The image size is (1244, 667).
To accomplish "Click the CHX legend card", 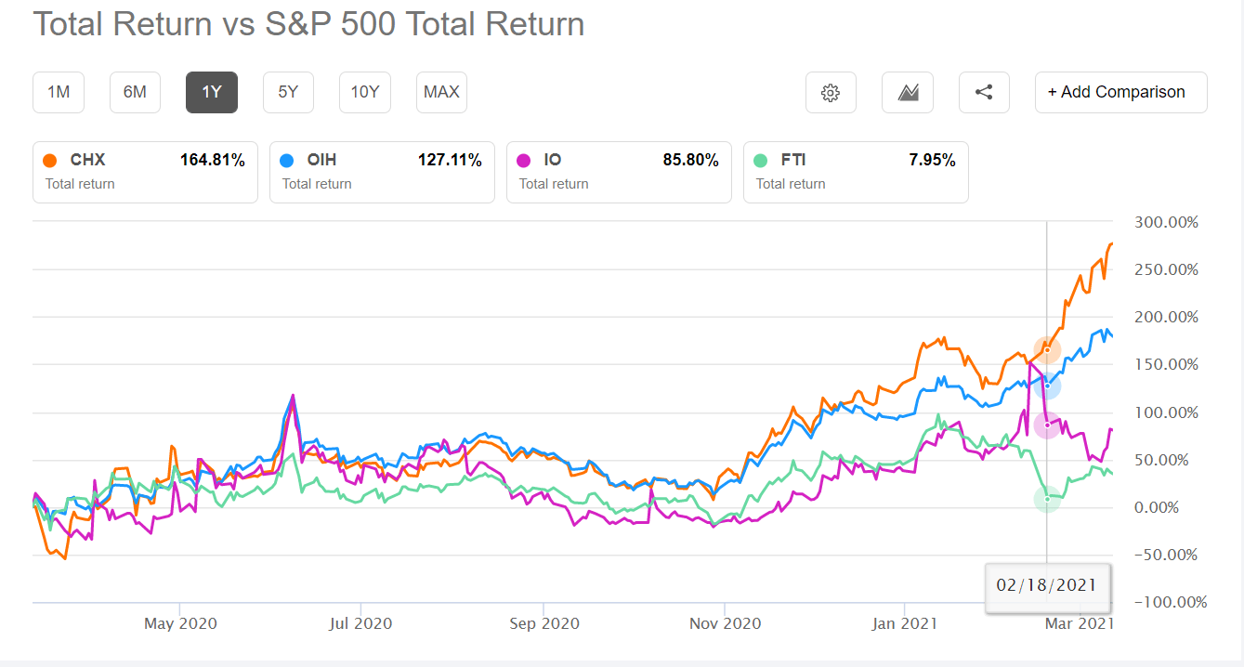I will point(144,172).
